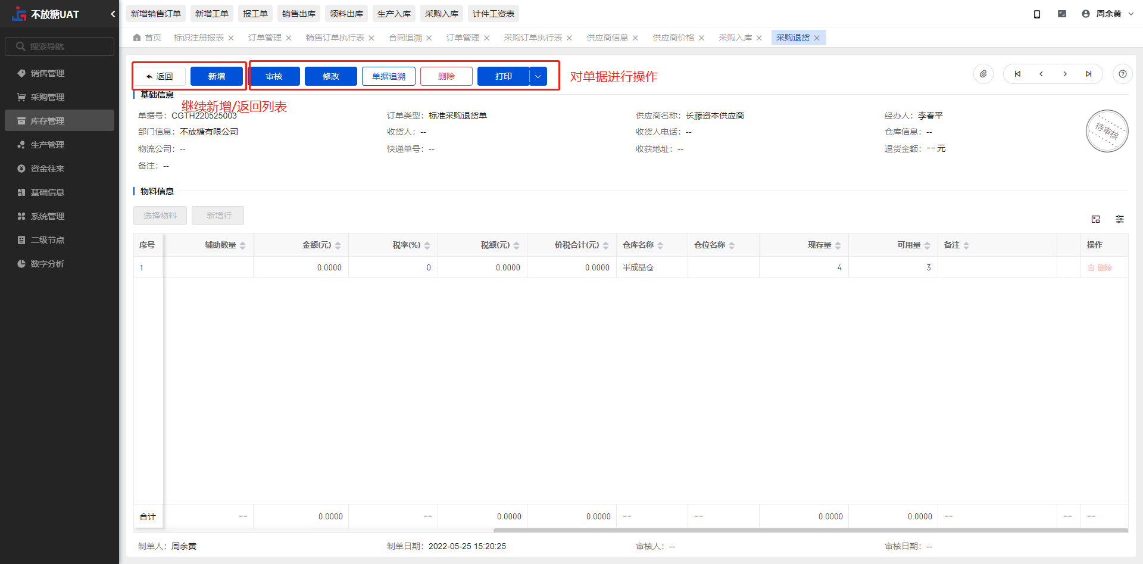Click the 采购入库 shortcut
1143x564 pixels.
(x=442, y=14)
